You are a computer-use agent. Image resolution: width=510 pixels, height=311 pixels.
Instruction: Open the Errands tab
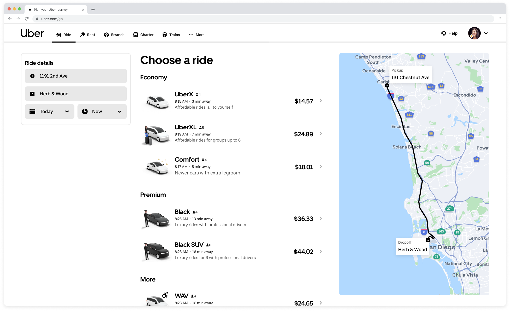click(114, 35)
